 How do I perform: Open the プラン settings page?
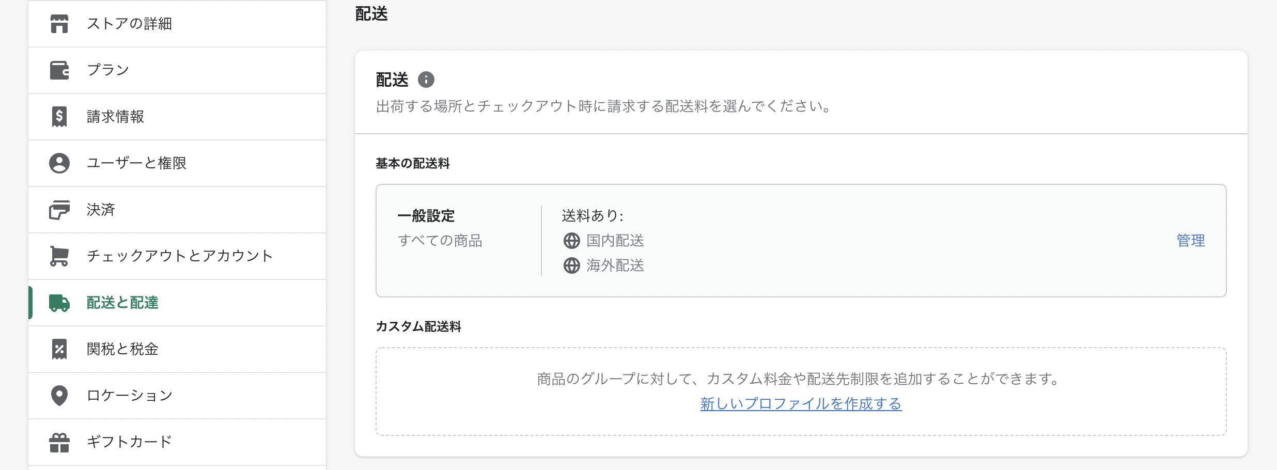coord(108,70)
